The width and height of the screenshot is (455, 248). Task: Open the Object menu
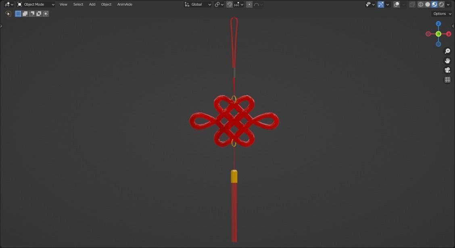click(x=106, y=4)
